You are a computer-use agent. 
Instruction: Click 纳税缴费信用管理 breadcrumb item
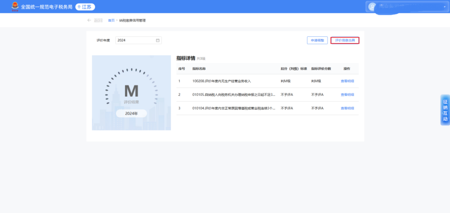pyautogui.click(x=133, y=20)
